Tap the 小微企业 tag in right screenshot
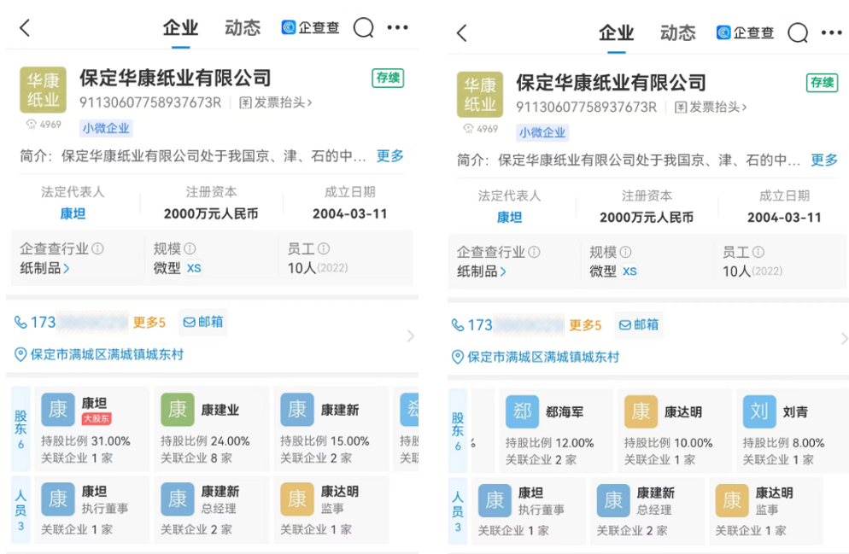Image resolution: width=849 pixels, height=554 pixels. [542, 132]
